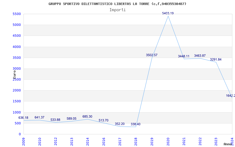Click the 513.70 data label
This screenshot has width=235, height=147.
104,121
